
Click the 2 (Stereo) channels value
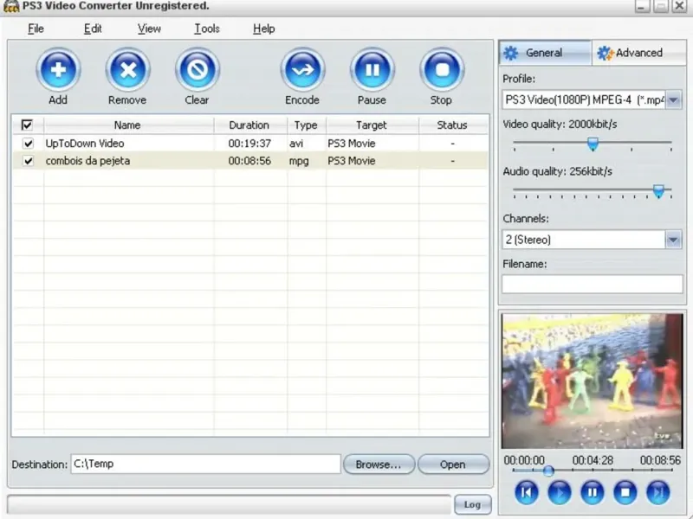tap(528, 240)
